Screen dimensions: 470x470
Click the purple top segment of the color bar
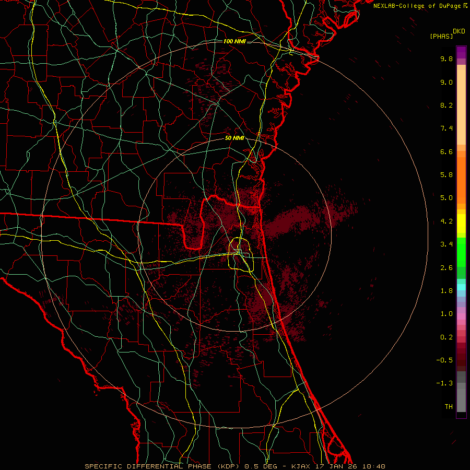click(x=461, y=52)
